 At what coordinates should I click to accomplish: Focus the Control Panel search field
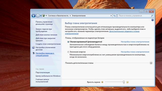click(134, 16)
